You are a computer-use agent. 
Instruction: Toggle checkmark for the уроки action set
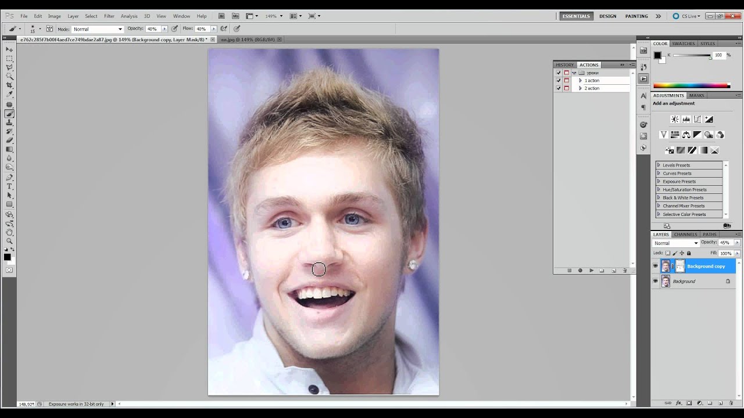[559, 73]
